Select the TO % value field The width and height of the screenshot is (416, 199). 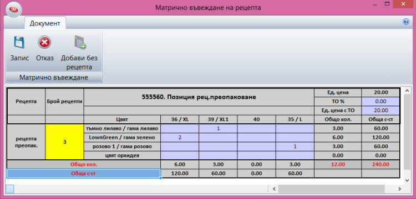(380, 101)
